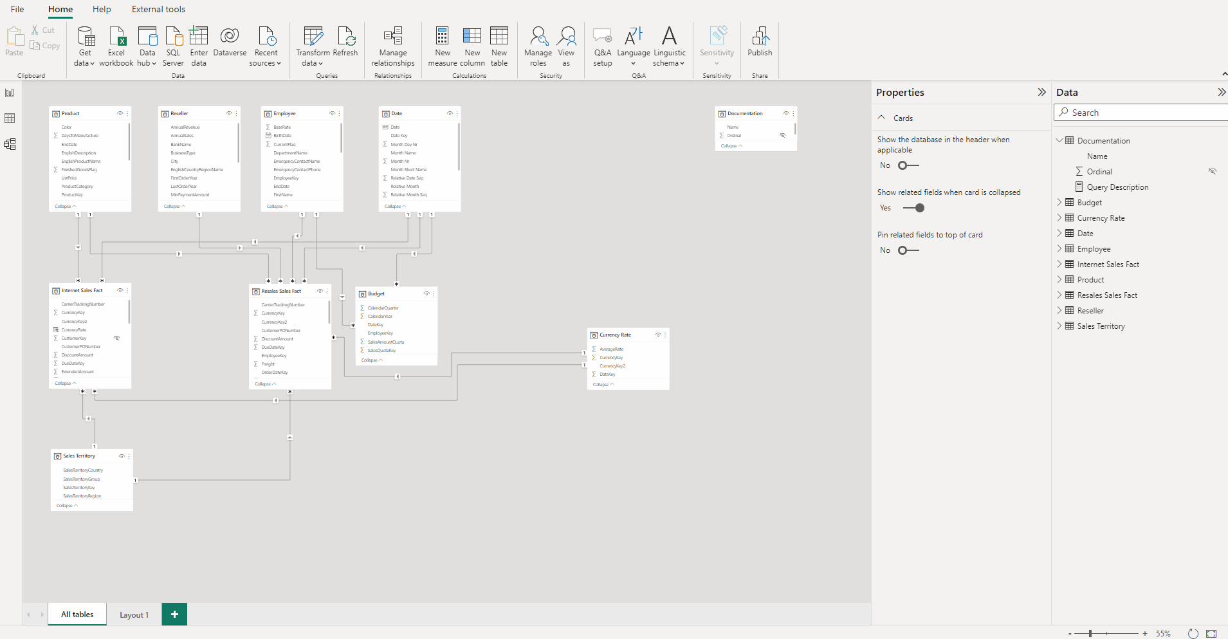This screenshot has height=639, width=1228.
Task: Open Manage relationships
Action: (x=392, y=45)
